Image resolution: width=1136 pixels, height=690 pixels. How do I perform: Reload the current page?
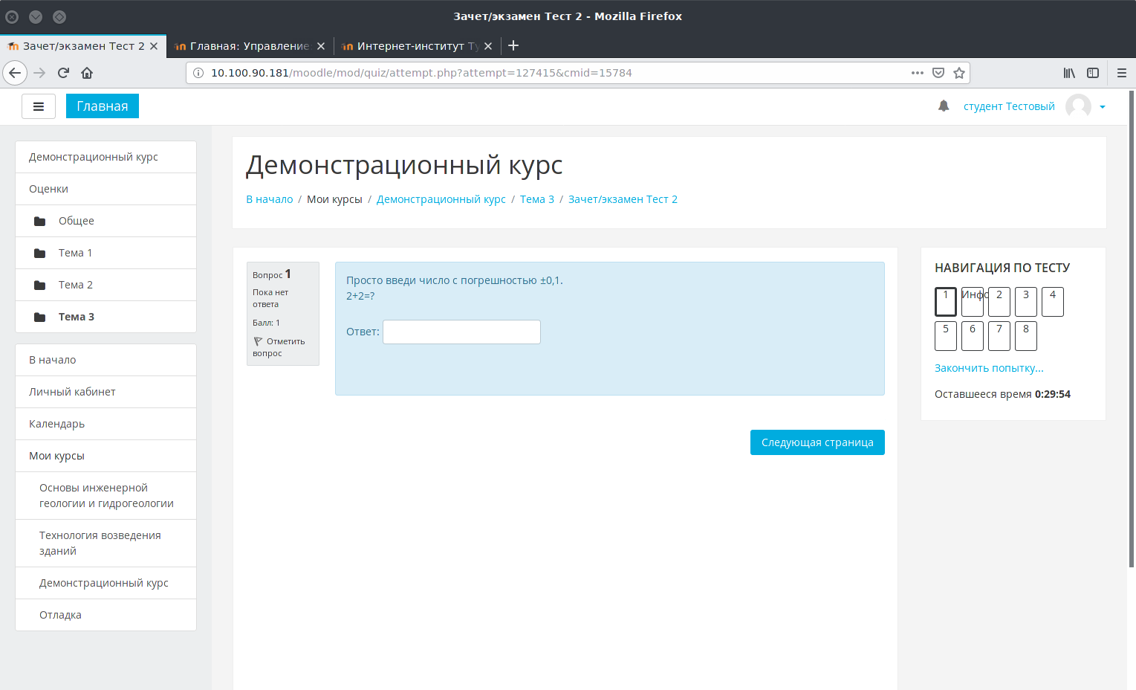coord(63,73)
